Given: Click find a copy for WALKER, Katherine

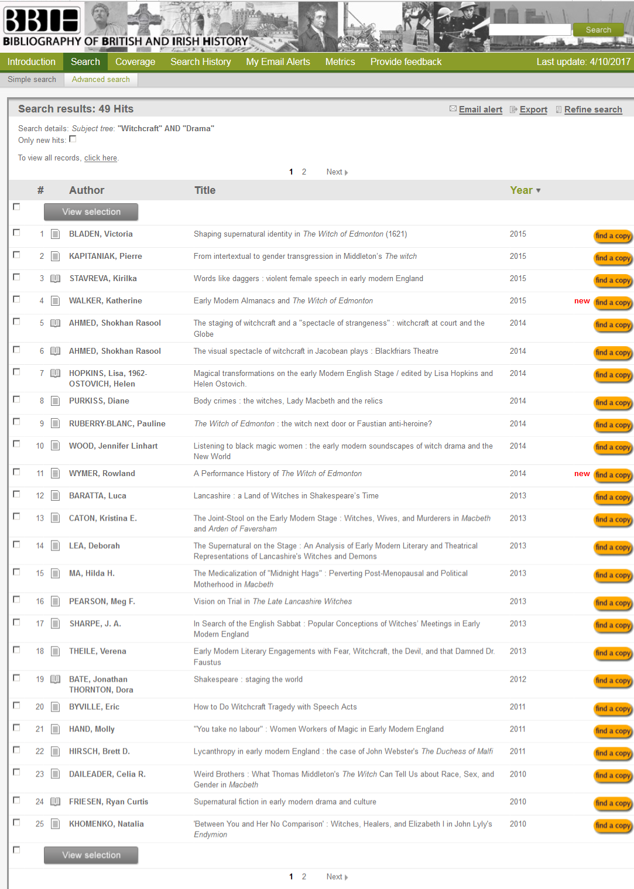Looking at the screenshot, I should [x=612, y=303].
